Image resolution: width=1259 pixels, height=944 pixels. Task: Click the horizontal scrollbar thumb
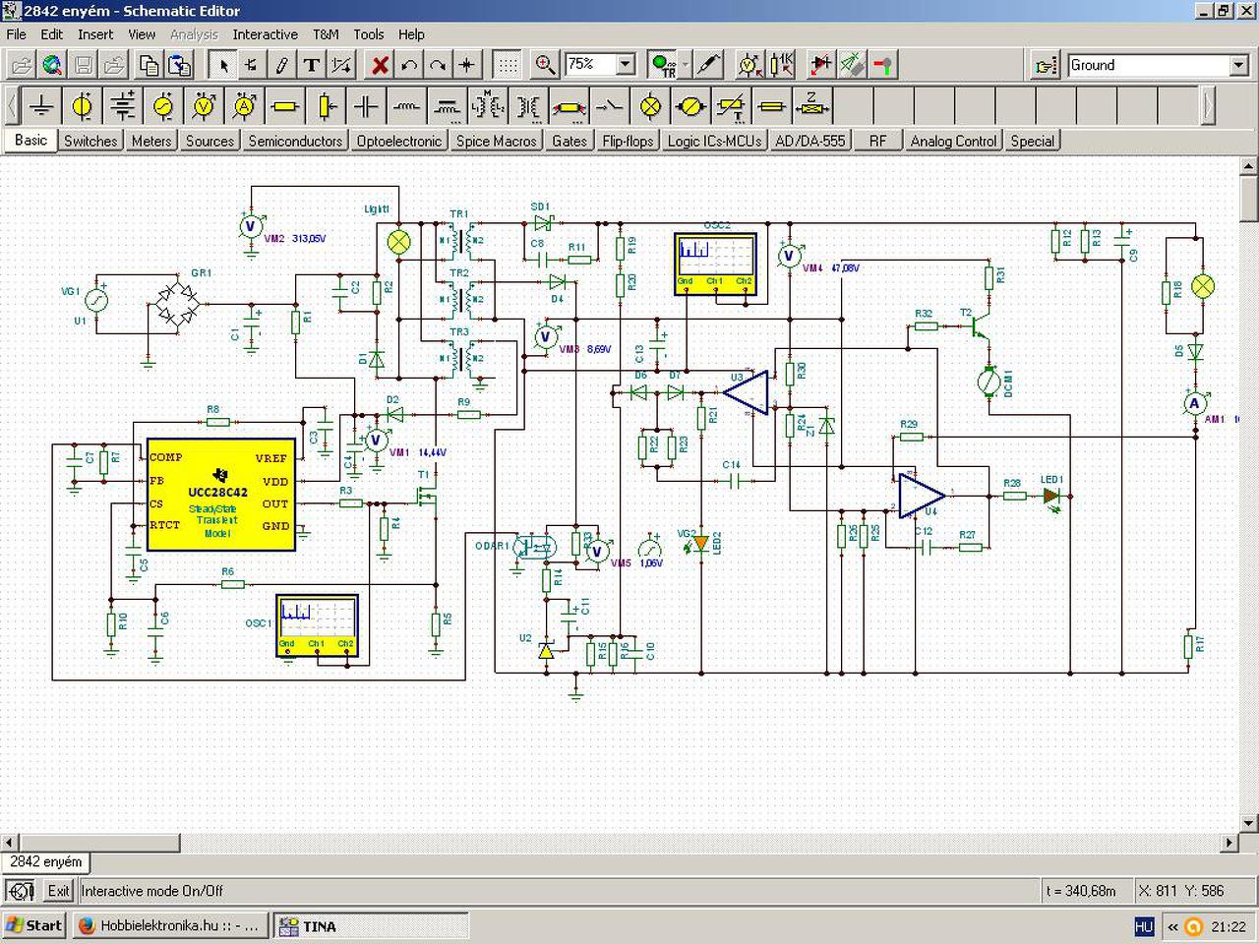(x=99, y=843)
